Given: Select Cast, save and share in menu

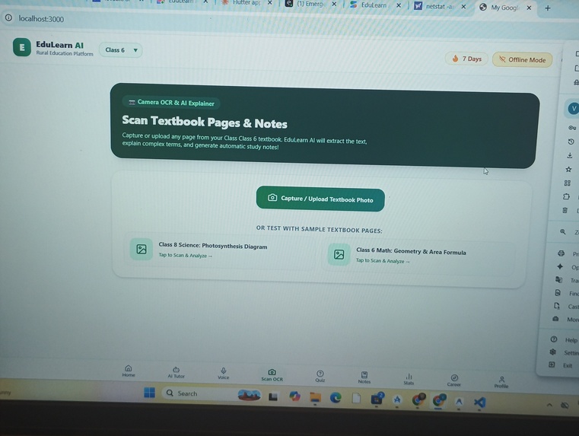Looking at the screenshot, I should pyautogui.click(x=565, y=306).
